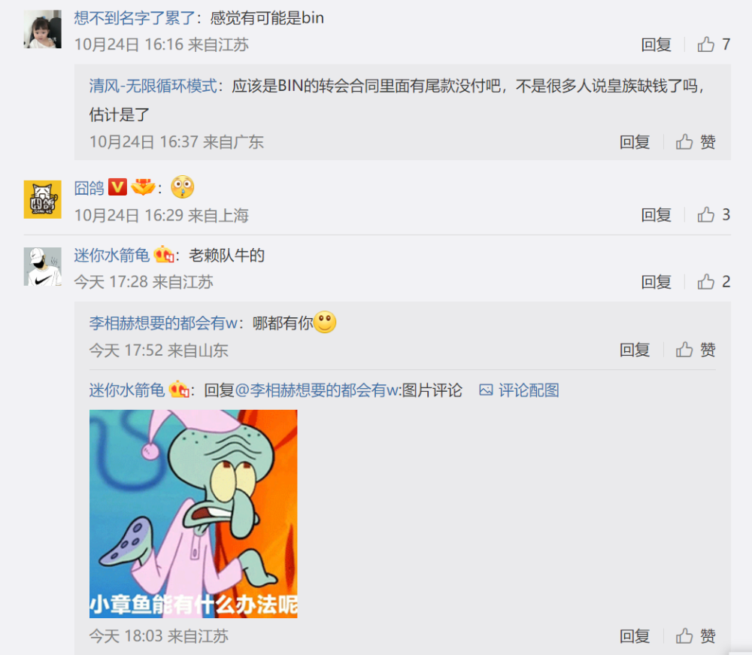The height and width of the screenshot is (655, 752).
Task: Reply to 清风-无限循环模式's sub-comment
Action: click(635, 142)
